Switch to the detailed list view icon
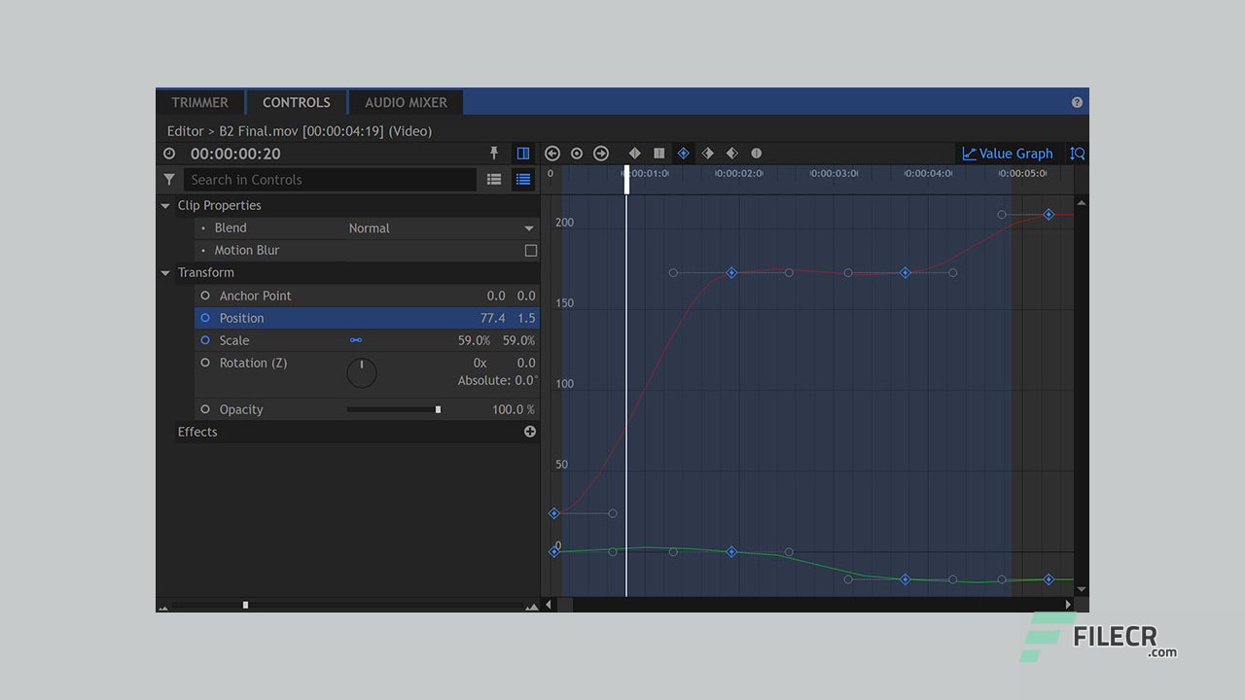1245x700 pixels. 523,180
